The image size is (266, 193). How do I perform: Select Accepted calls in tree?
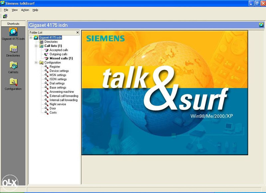pos(59,50)
